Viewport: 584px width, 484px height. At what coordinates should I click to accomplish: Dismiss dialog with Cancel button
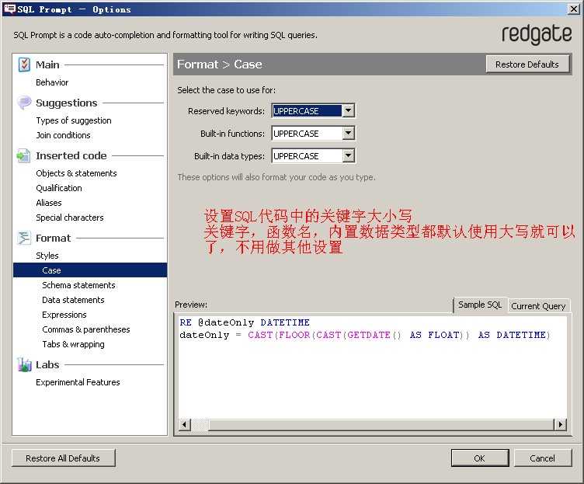[542, 458]
